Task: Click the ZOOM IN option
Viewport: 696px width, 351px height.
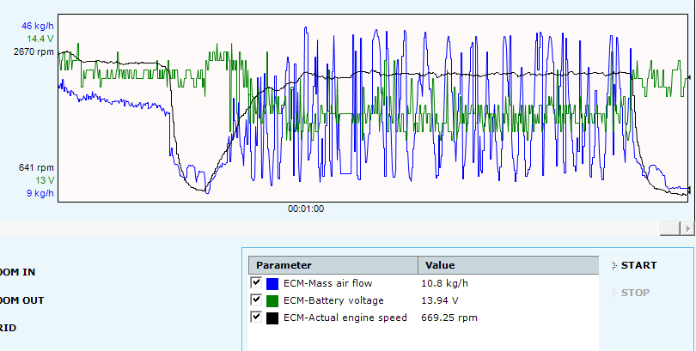Action: pos(17,272)
